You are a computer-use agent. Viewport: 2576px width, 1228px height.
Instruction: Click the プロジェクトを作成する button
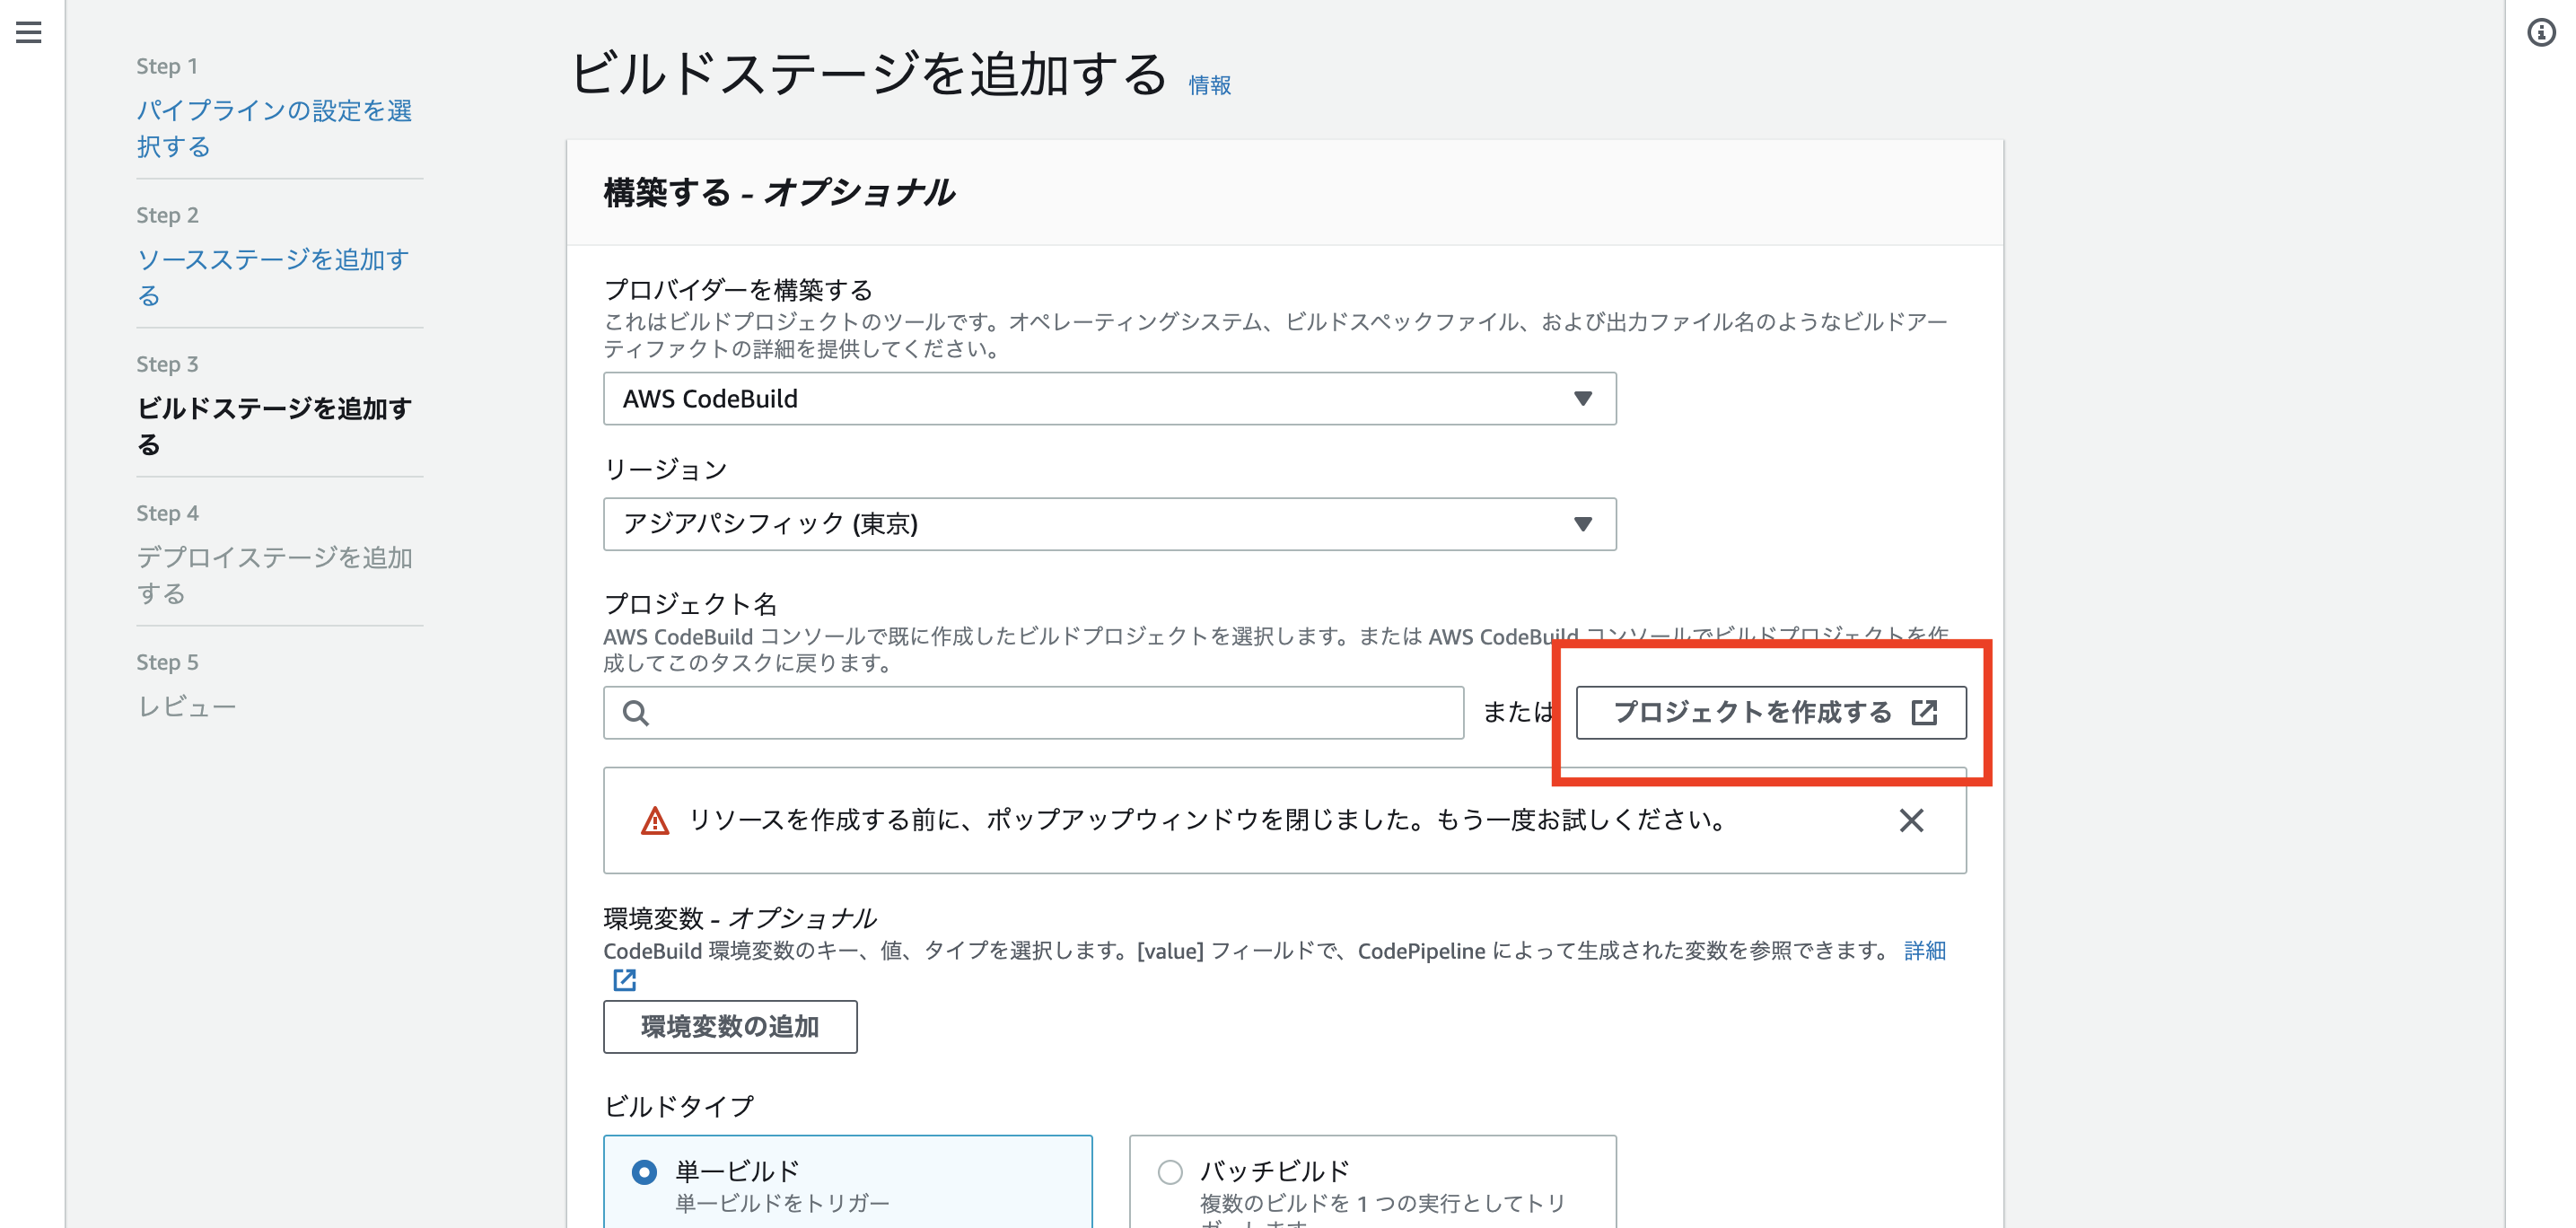coord(1751,712)
